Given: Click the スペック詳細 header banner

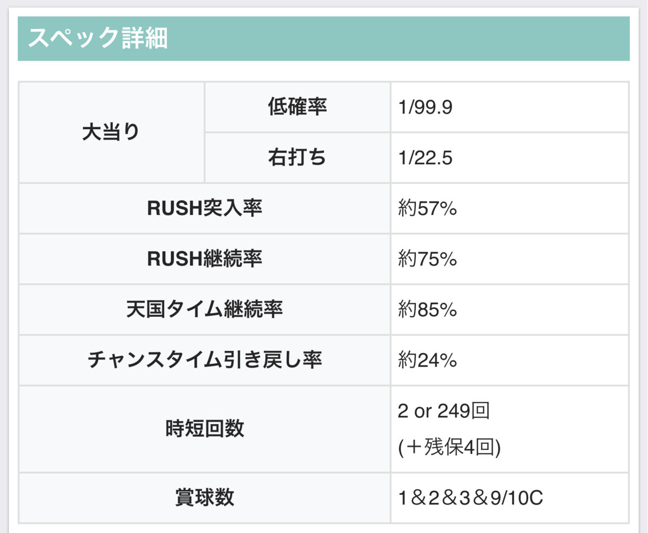Looking at the screenshot, I should pos(323,38).
